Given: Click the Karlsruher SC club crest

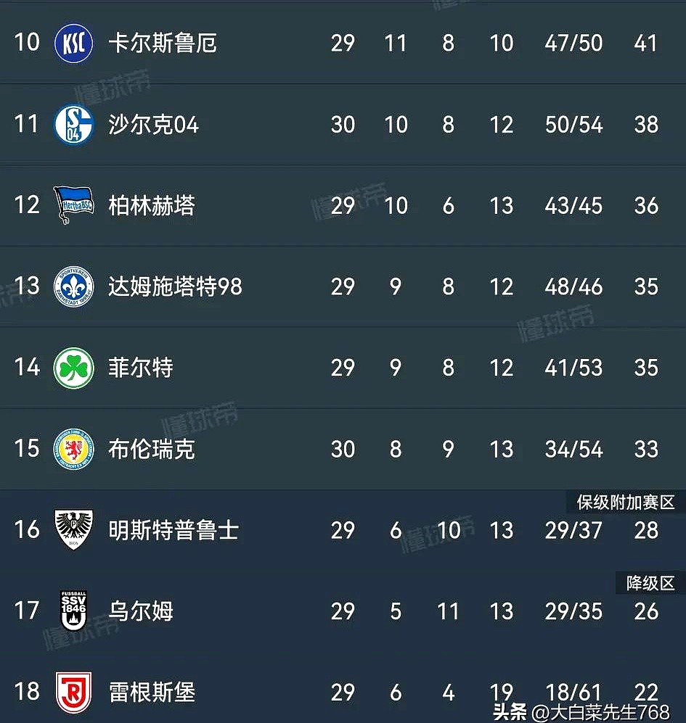Looking at the screenshot, I should point(73,43).
